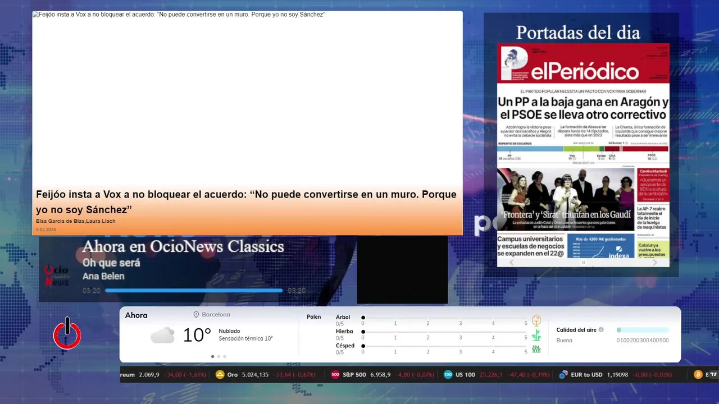The image size is (719, 404).
Task: Select first weather widget page dot
Action: click(x=212, y=356)
